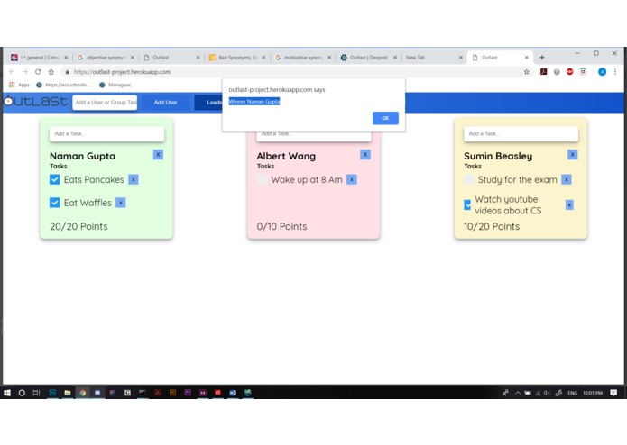The image size is (627, 445).
Task: Click the URL address bar
Action: coord(296,72)
